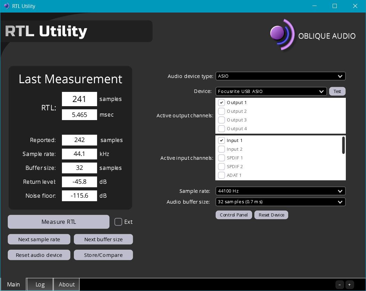Check the SPDIF 1 input channel
Viewport: 366px width, 291px height.
coord(221,158)
